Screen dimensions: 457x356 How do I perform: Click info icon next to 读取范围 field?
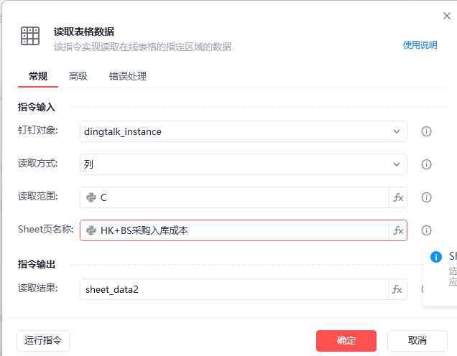(x=426, y=197)
